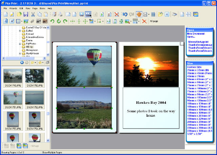Open the File menu
This screenshot has width=217, height=155.
[x=5, y=8]
